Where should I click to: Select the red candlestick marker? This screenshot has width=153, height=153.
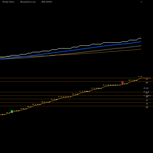tap(122, 83)
